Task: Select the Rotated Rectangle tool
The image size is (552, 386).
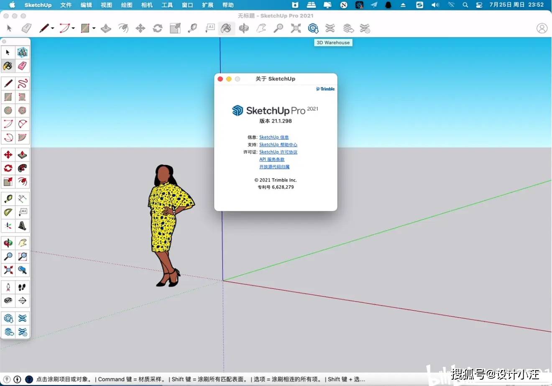Action: pos(22,97)
